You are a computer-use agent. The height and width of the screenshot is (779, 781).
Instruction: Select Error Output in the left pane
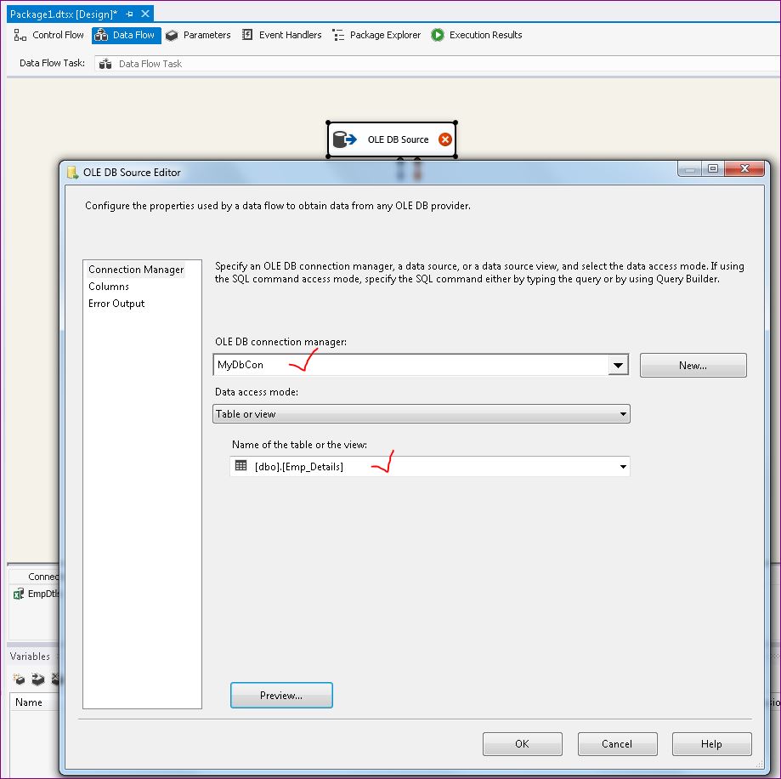(x=116, y=304)
